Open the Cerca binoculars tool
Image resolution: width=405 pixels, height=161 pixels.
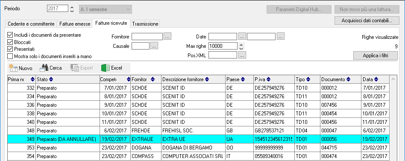(x=50, y=68)
